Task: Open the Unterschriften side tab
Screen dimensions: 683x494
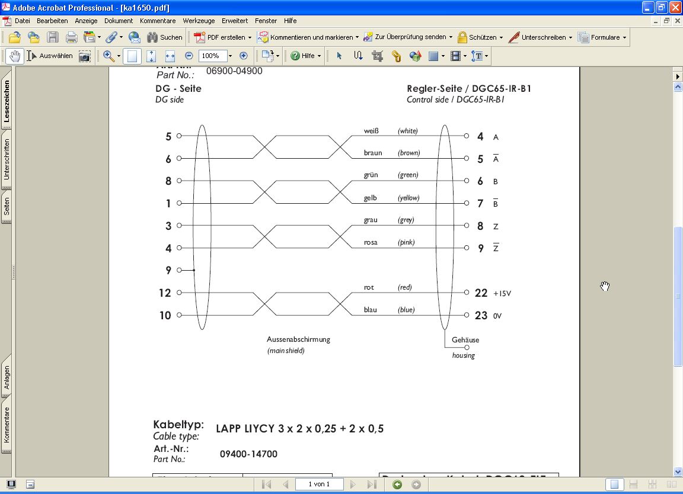Action: [7, 159]
